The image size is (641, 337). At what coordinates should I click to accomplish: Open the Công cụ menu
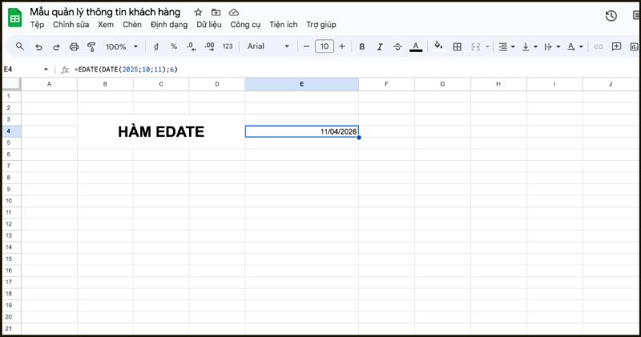pyautogui.click(x=245, y=25)
